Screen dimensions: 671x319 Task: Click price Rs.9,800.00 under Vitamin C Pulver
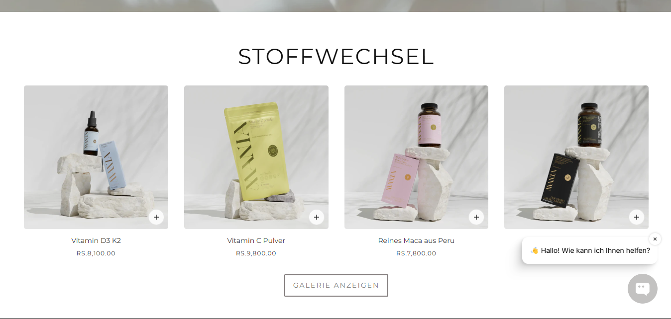[256, 253]
